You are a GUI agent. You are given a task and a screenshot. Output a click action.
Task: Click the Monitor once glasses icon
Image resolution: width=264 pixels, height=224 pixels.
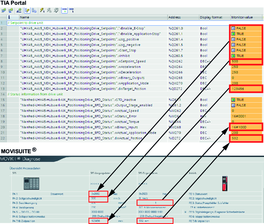point(71,10)
